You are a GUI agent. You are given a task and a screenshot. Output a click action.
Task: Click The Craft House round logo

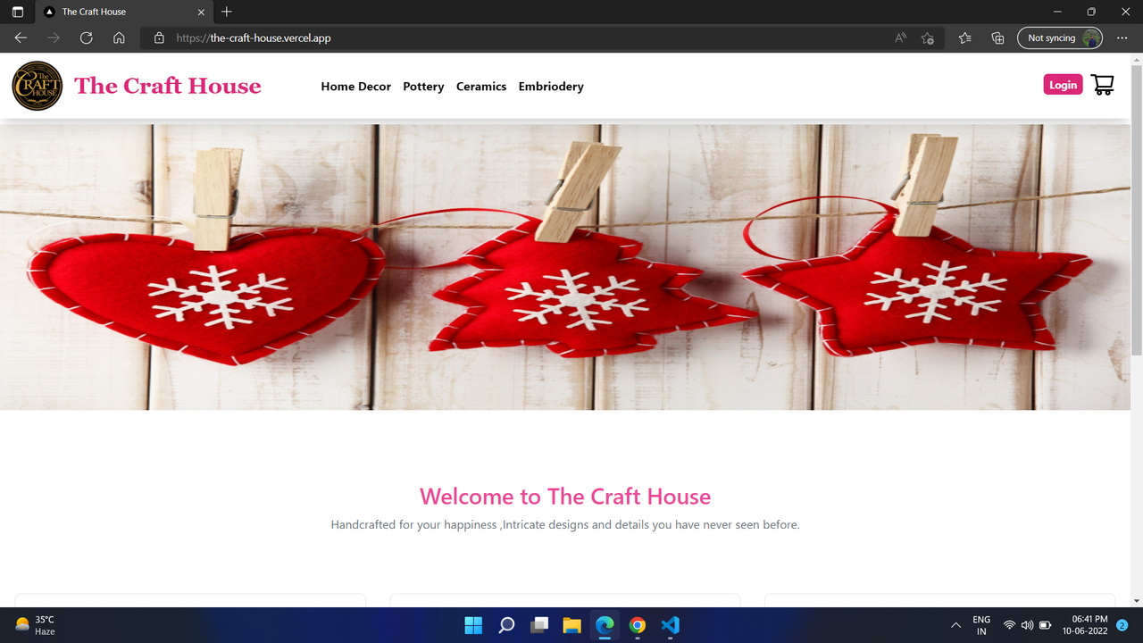pyautogui.click(x=38, y=86)
